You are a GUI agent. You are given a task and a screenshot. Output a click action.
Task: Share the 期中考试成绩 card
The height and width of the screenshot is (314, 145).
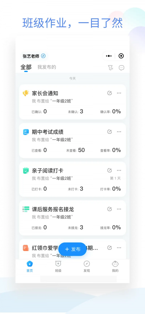[x=109, y=132]
